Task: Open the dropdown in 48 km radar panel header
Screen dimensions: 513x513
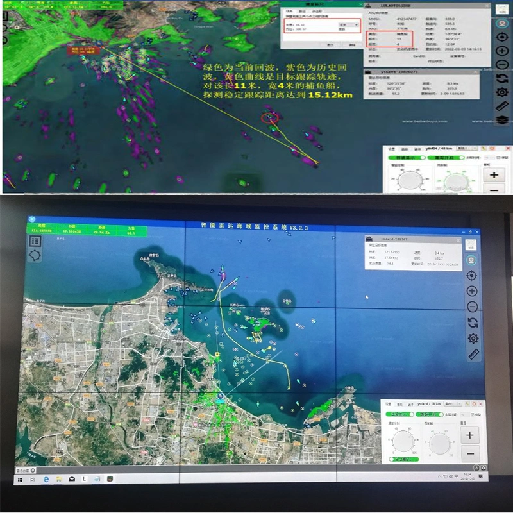Action: coord(467,149)
